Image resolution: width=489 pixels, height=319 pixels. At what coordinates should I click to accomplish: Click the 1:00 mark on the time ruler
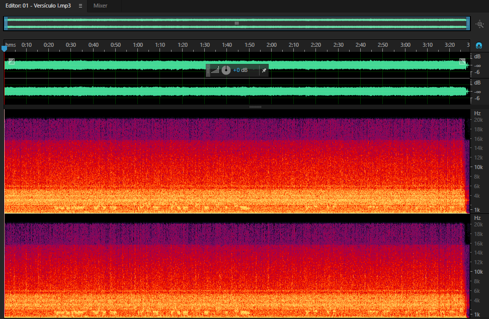tap(138, 45)
